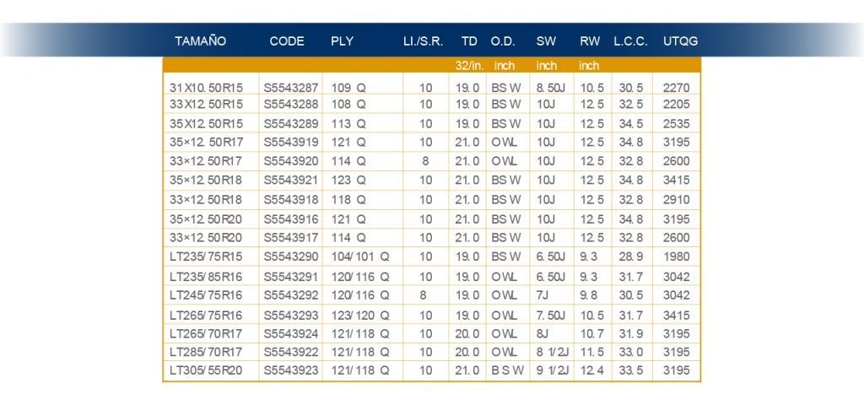Select the 31X10.50R15 tire size cell
The width and height of the screenshot is (864, 405).
pos(206,87)
